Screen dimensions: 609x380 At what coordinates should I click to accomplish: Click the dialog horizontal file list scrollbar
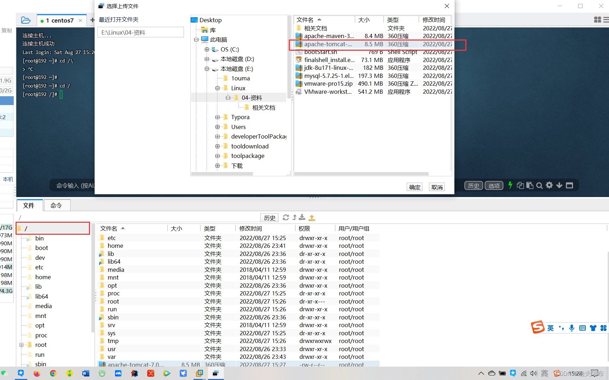click(361, 174)
